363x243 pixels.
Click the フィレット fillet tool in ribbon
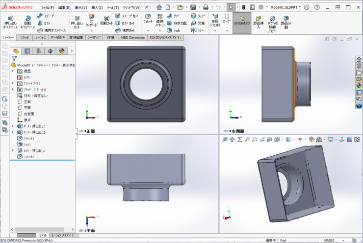[148, 20]
